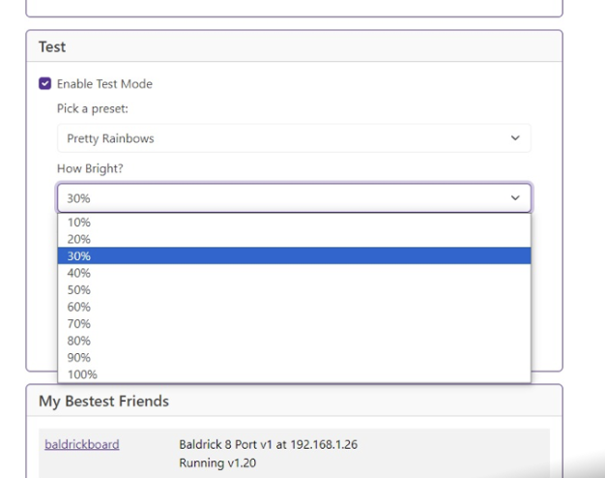Click the 'How Bright?' label
The height and width of the screenshot is (478, 605).
pos(90,168)
